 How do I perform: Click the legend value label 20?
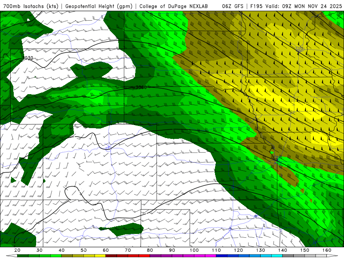17,250
